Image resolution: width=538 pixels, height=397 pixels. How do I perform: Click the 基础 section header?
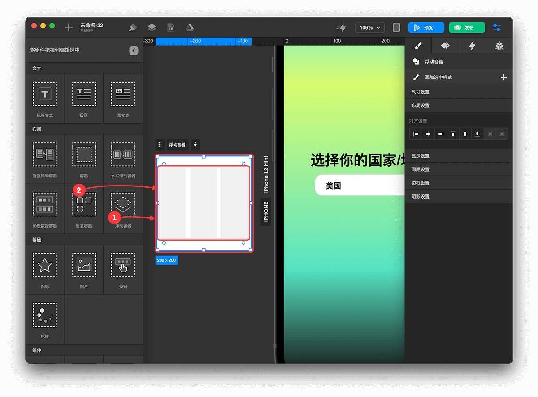(37, 240)
